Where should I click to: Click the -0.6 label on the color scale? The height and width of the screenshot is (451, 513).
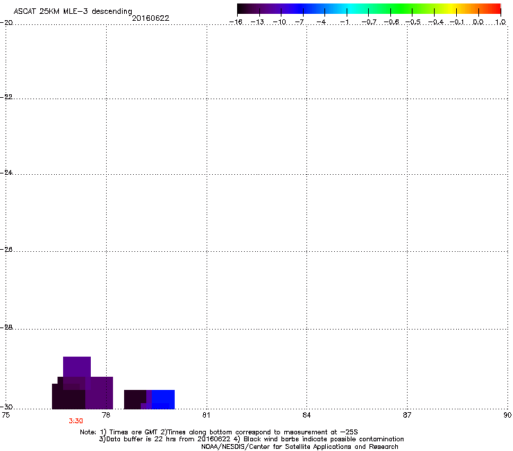coord(391,22)
